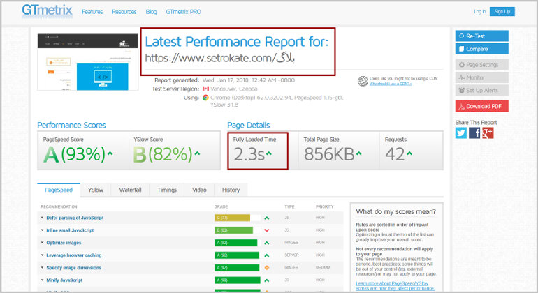The height and width of the screenshot is (293, 538).
Task: Click the A (92) grade bar
Action: [235, 243]
